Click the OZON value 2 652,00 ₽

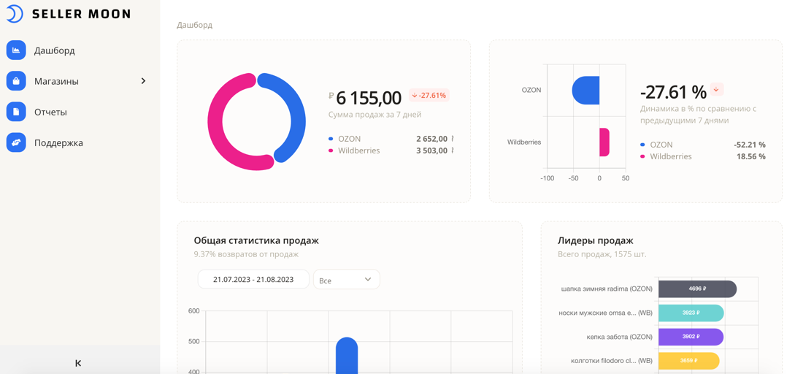[435, 139]
